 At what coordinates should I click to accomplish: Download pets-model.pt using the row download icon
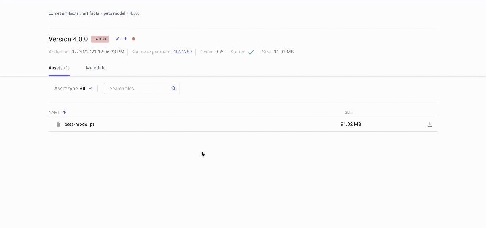click(430, 125)
